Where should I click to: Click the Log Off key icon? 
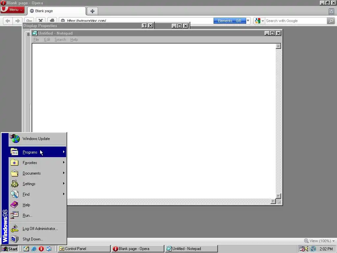coord(14,229)
